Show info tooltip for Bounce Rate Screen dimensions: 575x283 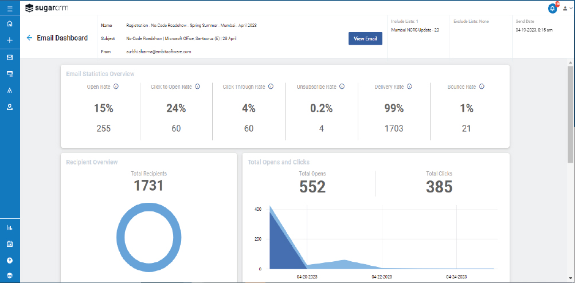(482, 87)
